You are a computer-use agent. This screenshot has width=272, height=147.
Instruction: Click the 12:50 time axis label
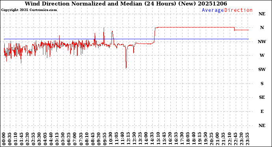click(x=134, y=139)
